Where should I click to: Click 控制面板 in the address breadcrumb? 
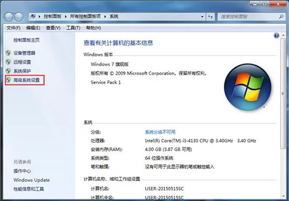[x=53, y=16]
